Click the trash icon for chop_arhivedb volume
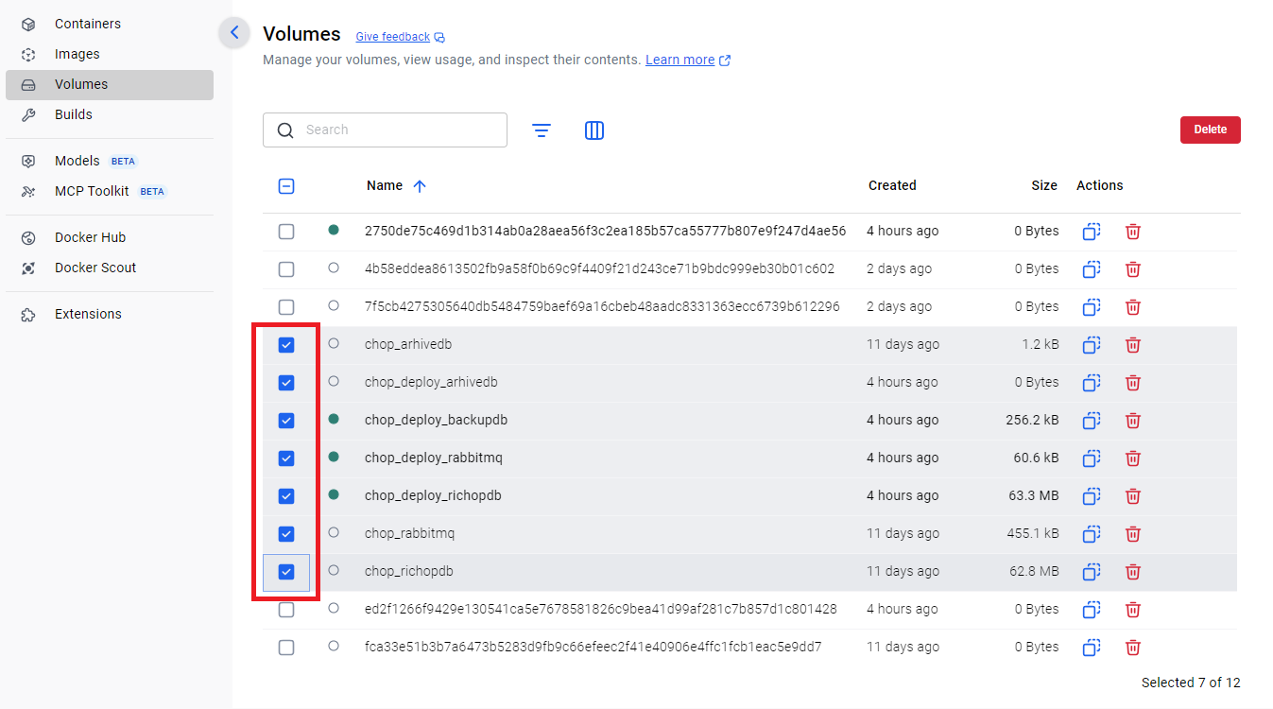The image size is (1273, 709). [x=1133, y=345]
